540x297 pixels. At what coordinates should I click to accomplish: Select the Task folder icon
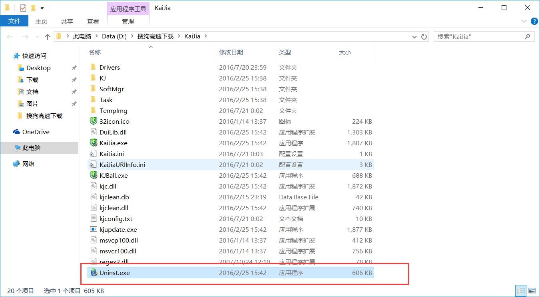[x=93, y=100]
